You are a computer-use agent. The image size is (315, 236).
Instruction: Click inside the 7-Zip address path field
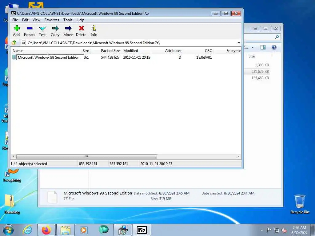click(129, 43)
